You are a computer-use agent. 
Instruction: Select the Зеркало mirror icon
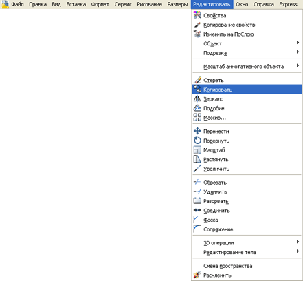197,98
